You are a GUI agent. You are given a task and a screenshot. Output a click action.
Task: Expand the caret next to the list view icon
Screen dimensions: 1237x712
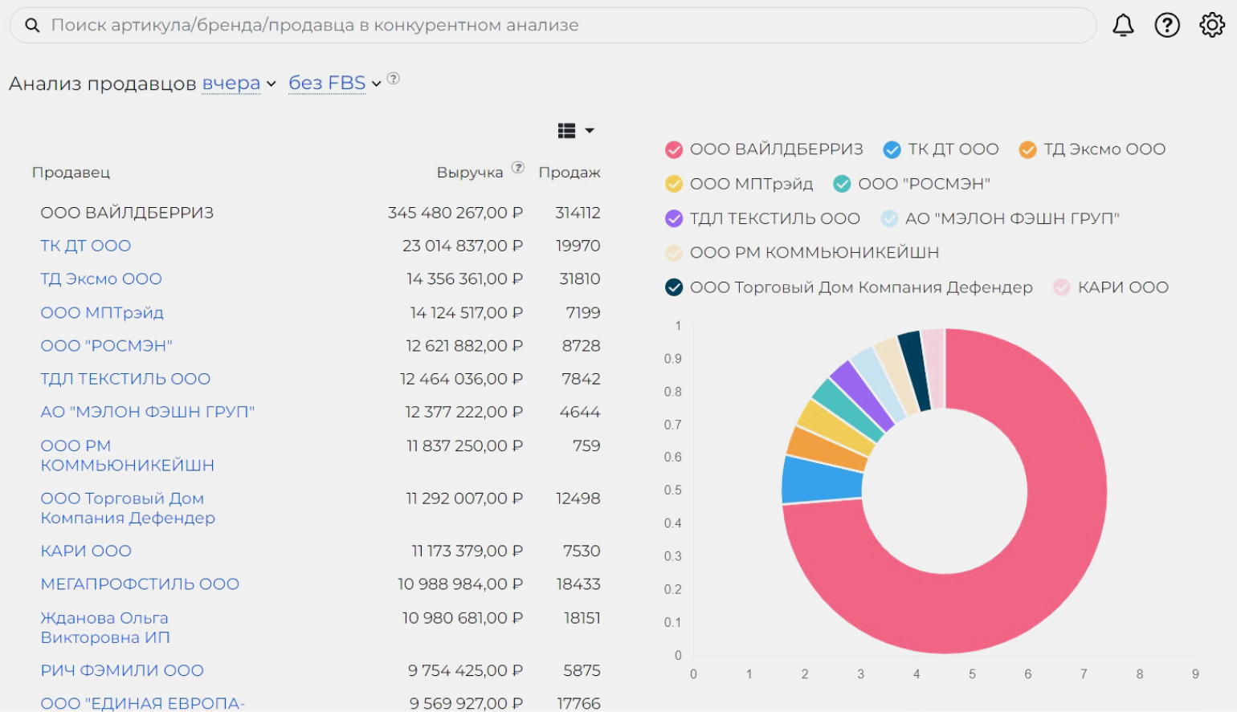click(x=590, y=130)
